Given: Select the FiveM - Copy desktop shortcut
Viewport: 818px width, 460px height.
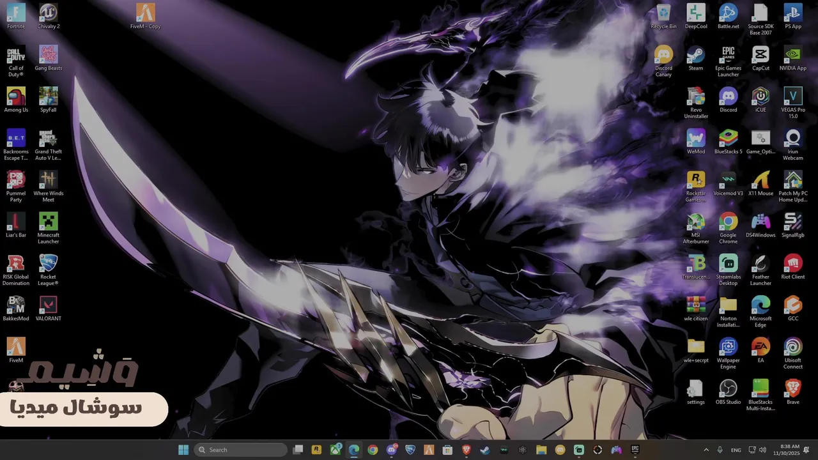Looking at the screenshot, I should 146,17.
